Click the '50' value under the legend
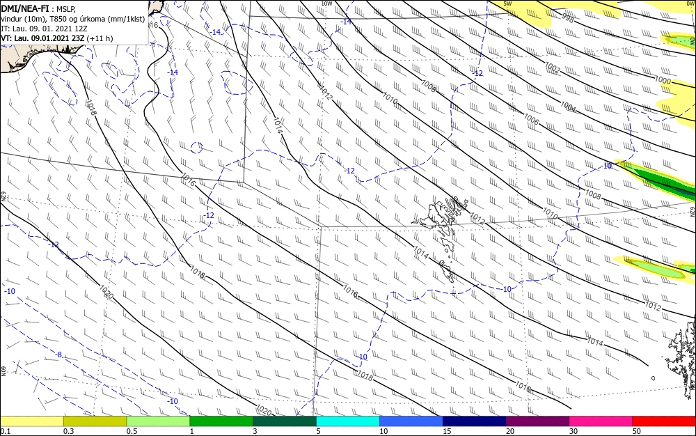Viewport: 696px width, 436px height. [637, 431]
